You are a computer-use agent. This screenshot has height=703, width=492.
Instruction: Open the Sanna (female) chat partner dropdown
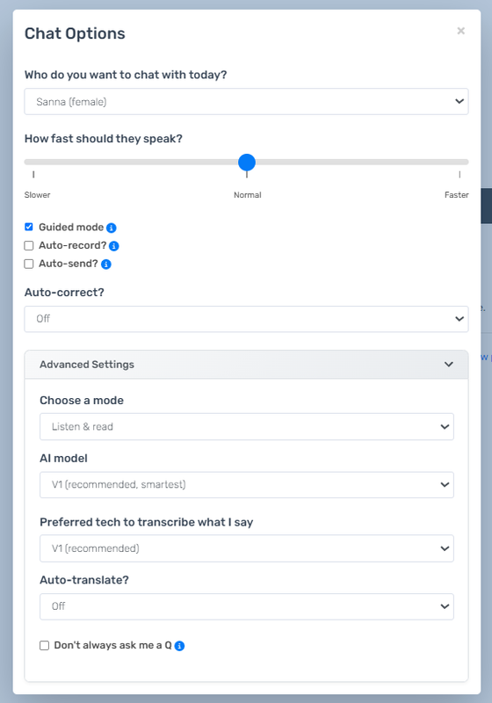point(247,102)
